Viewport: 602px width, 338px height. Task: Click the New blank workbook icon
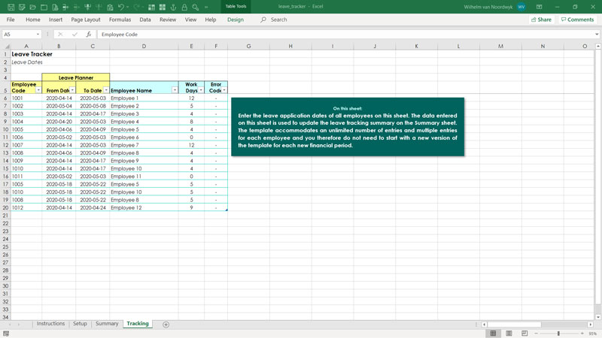click(44, 8)
